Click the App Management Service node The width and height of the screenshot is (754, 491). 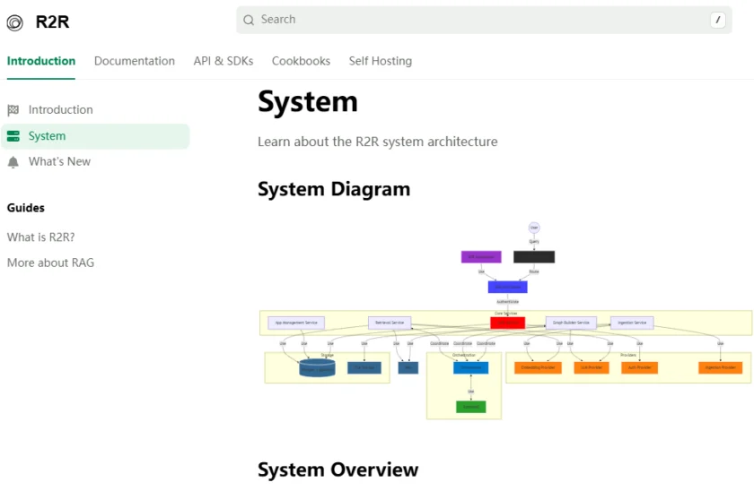click(x=296, y=323)
